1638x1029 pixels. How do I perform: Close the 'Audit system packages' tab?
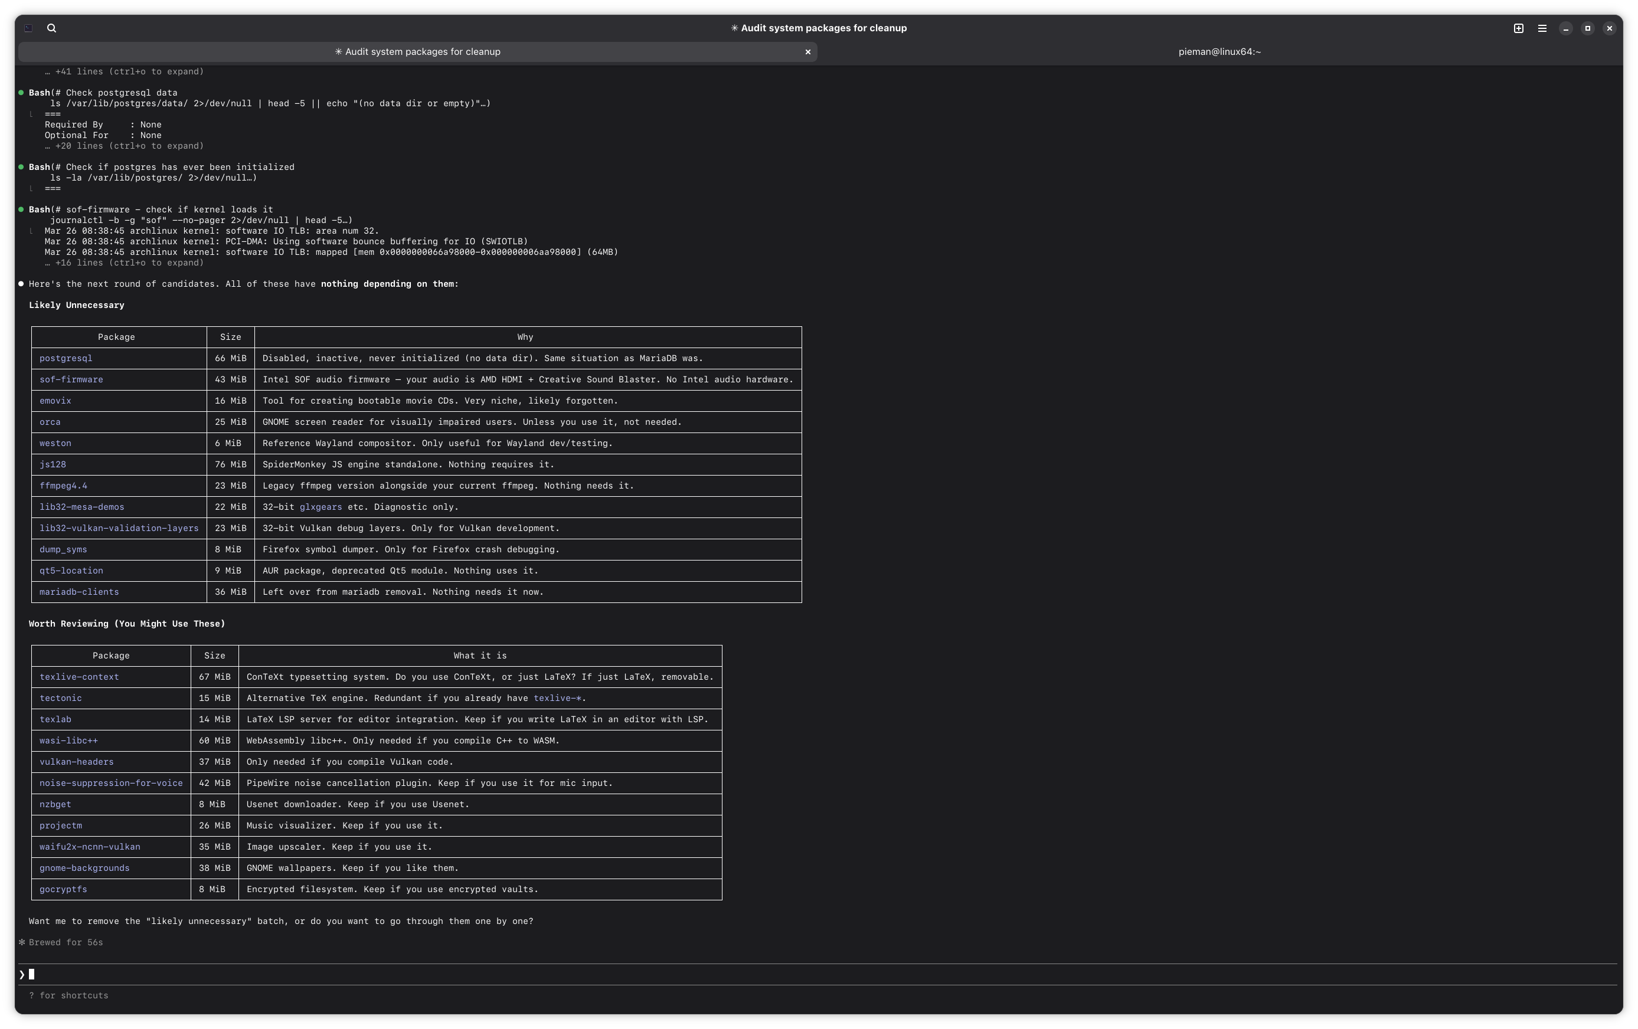point(807,52)
